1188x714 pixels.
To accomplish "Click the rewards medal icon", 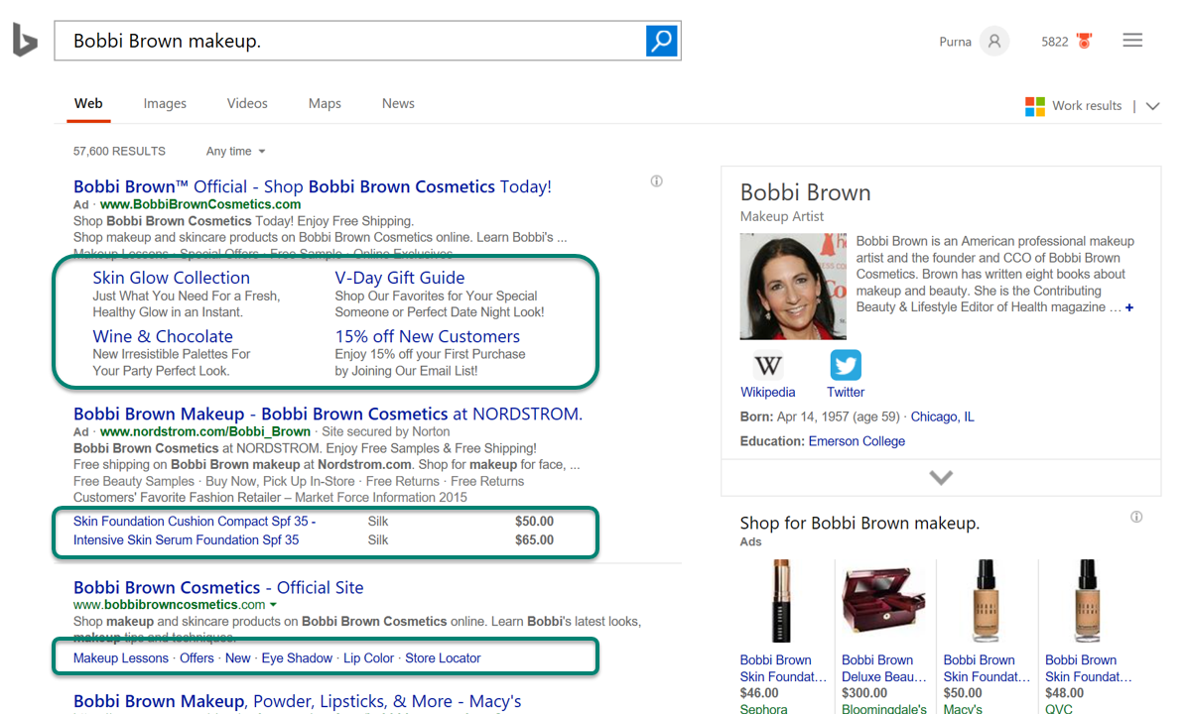I will [1083, 42].
